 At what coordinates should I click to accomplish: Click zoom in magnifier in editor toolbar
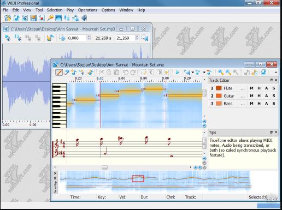tap(221, 73)
